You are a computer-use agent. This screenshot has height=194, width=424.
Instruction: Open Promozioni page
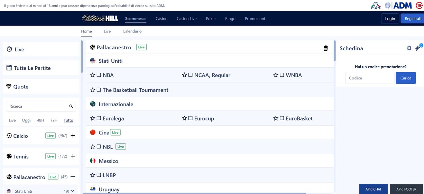pos(255,19)
